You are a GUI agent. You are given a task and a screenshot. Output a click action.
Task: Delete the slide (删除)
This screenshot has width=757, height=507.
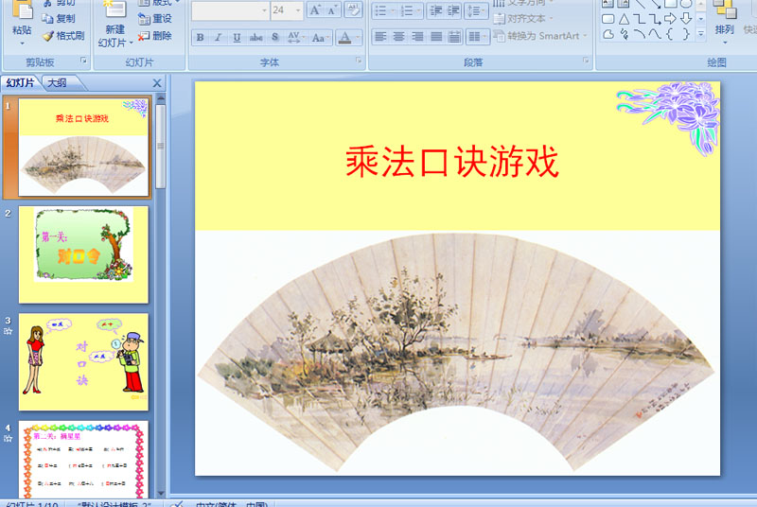click(154, 36)
